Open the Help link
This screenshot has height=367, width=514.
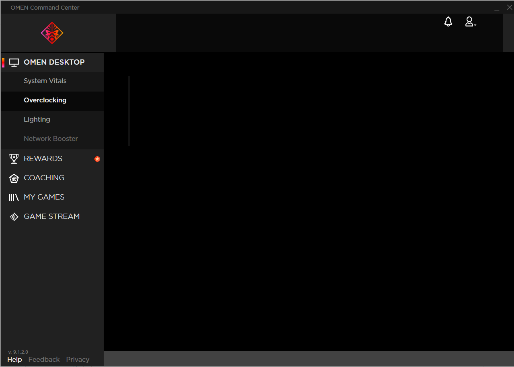click(14, 359)
